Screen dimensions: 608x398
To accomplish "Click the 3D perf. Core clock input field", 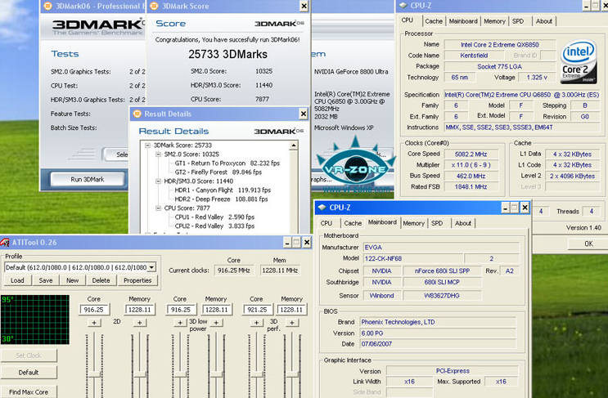I will click(x=256, y=310).
